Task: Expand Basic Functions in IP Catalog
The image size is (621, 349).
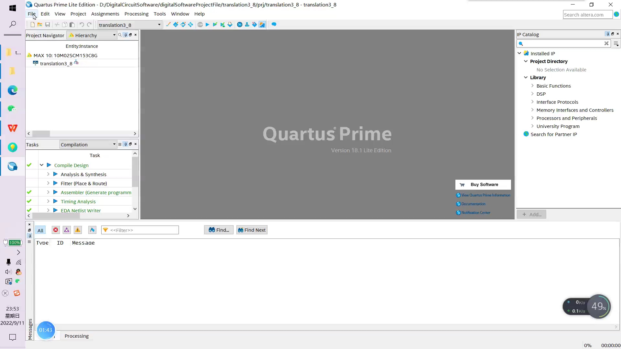Action: pyautogui.click(x=532, y=86)
